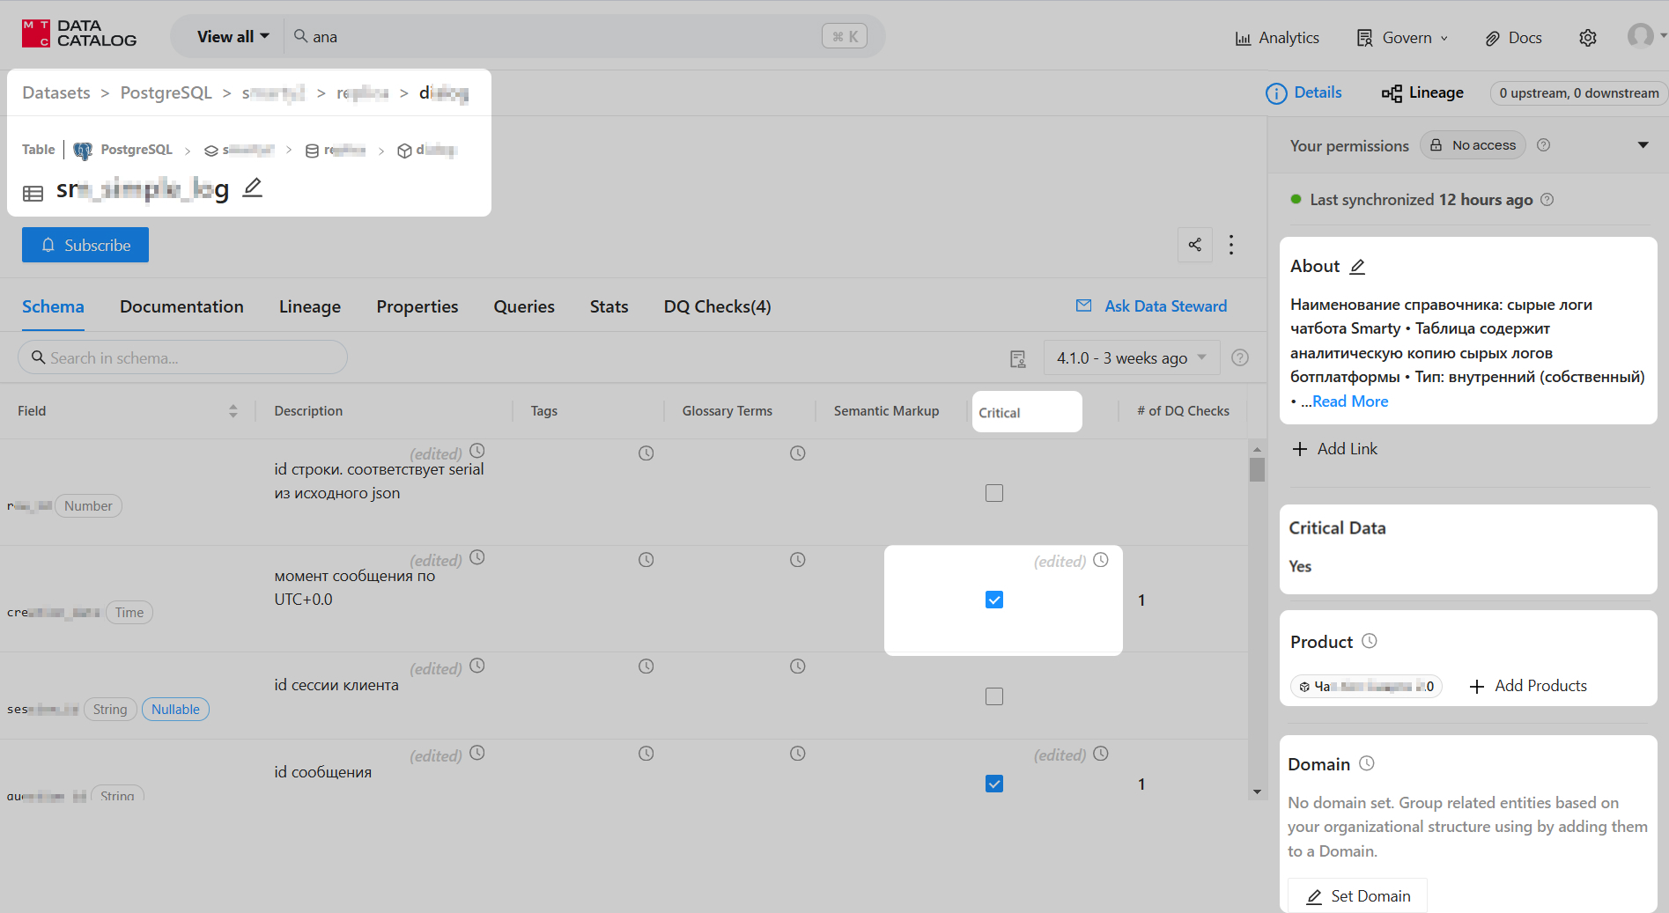Click the Read More link in About
Viewport: 1669px width, 913px height.
pyautogui.click(x=1349, y=401)
